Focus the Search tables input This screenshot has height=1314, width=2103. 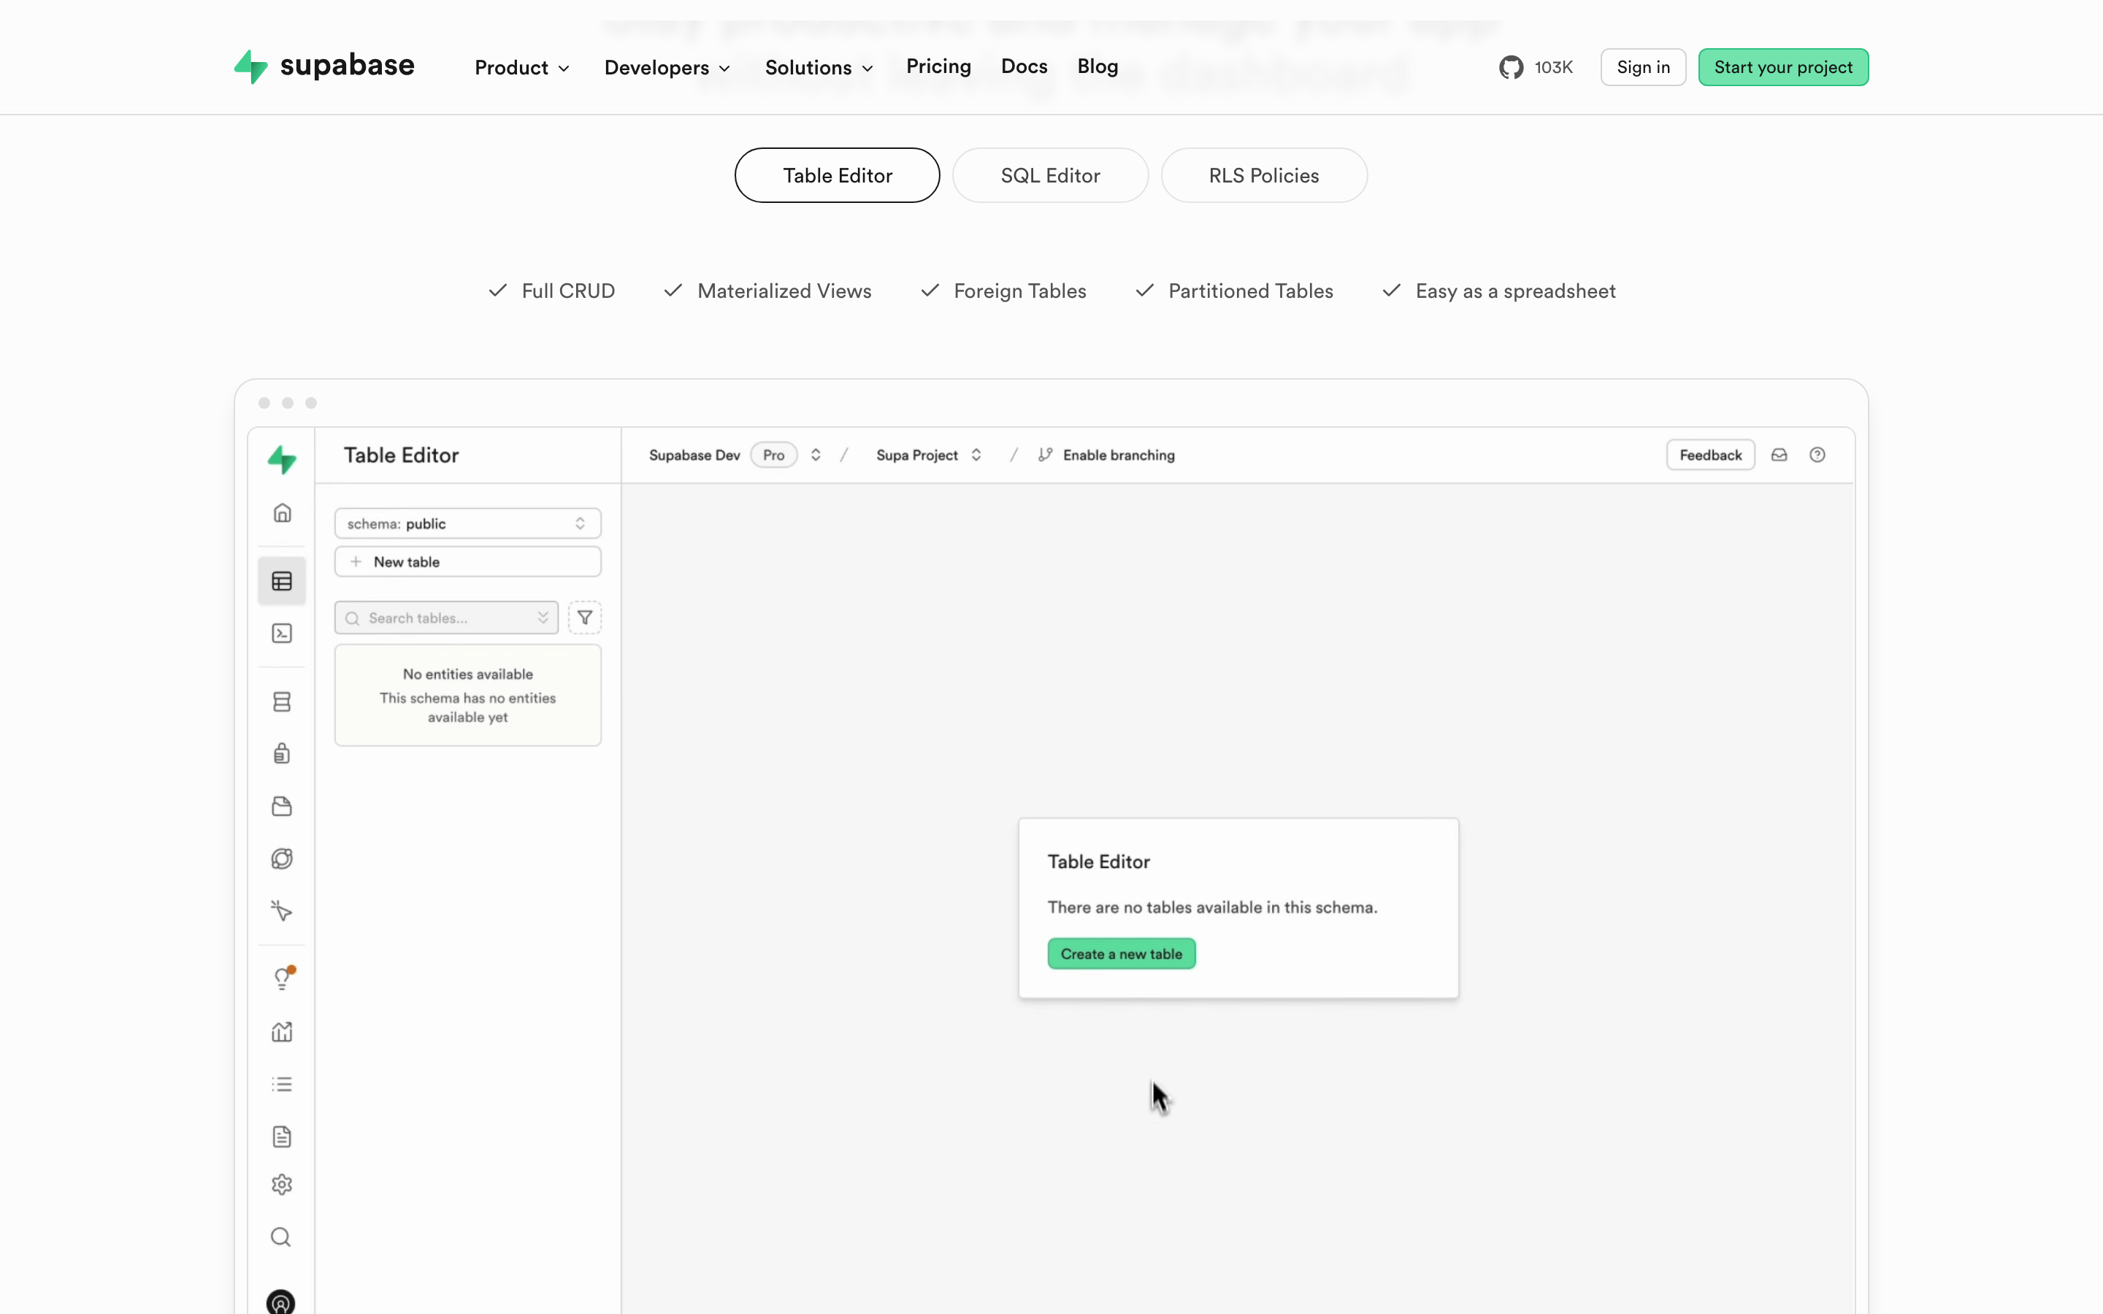tap(447, 618)
